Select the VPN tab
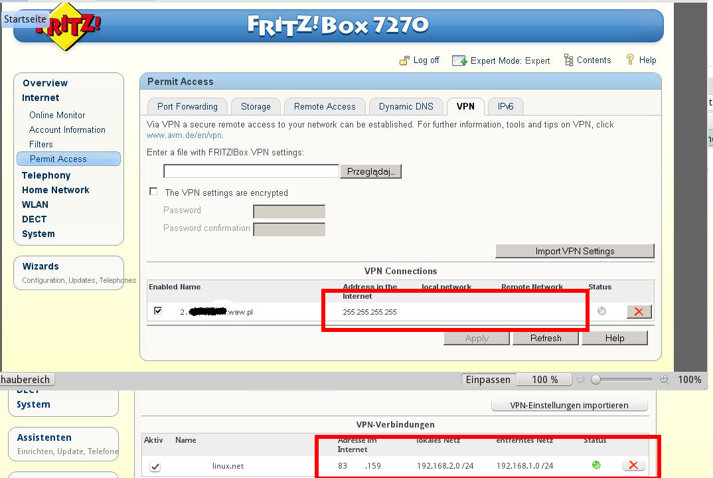Screen dimensions: 713x478 [x=465, y=106]
